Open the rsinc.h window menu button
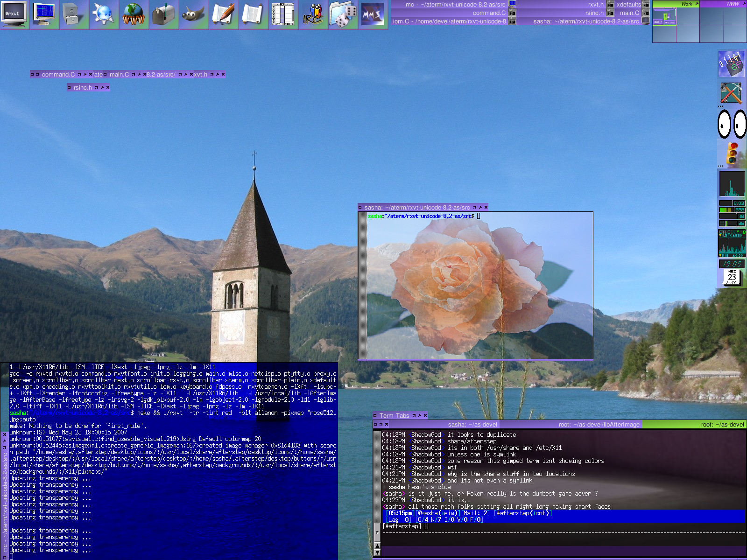This screenshot has height=560, width=747. click(x=69, y=87)
